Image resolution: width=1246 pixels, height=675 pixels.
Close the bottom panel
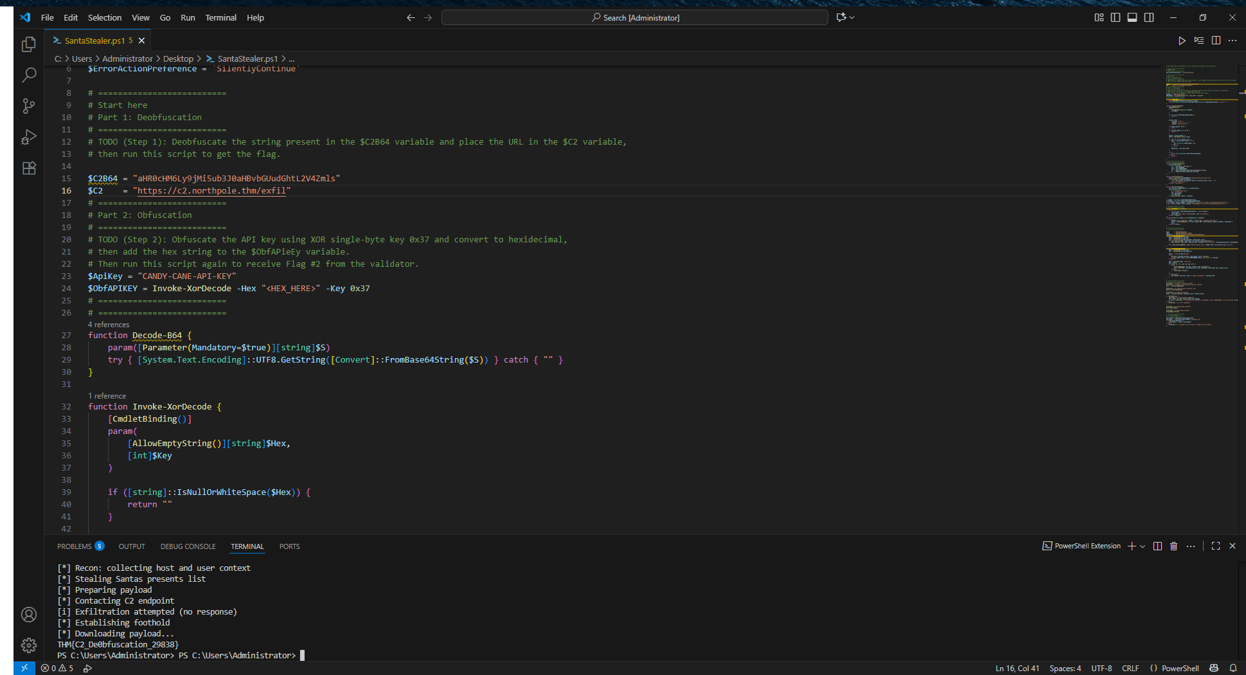pos(1233,546)
